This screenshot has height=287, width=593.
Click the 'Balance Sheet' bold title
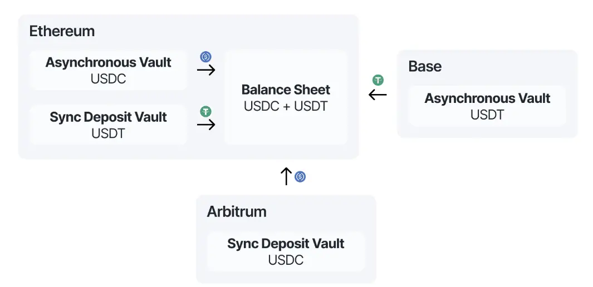[286, 90]
